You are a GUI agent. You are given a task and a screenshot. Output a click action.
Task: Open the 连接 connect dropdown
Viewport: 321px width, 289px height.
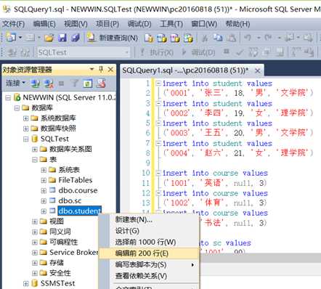[15, 84]
